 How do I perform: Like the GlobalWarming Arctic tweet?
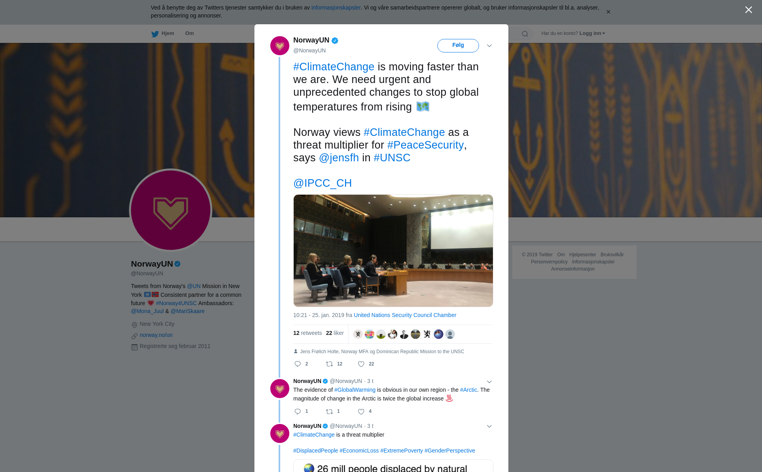pyautogui.click(x=361, y=412)
